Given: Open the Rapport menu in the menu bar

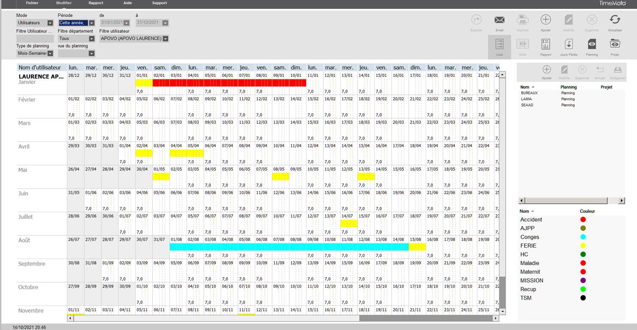Looking at the screenshot, I should coord(96,3).
